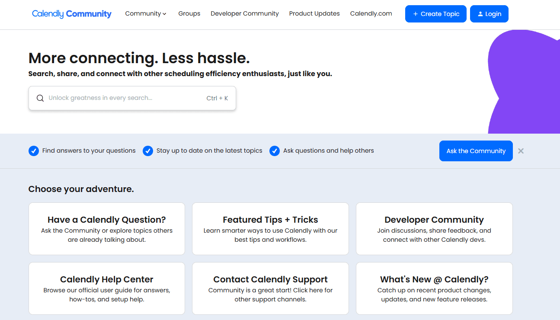Click the Create Topic button
Image resolution: width=560 pixels, height=320 pixels.
click(436, 14)
